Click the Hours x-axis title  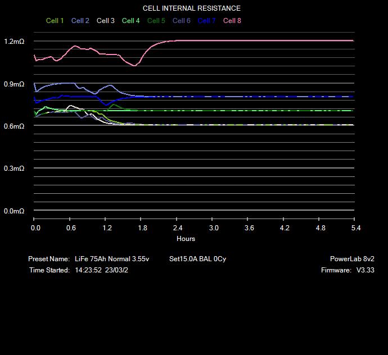186,239
